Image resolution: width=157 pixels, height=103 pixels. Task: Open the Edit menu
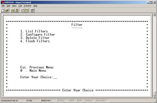[8, 6]
